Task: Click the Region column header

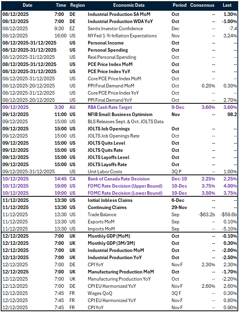Action: click(77, 5)
